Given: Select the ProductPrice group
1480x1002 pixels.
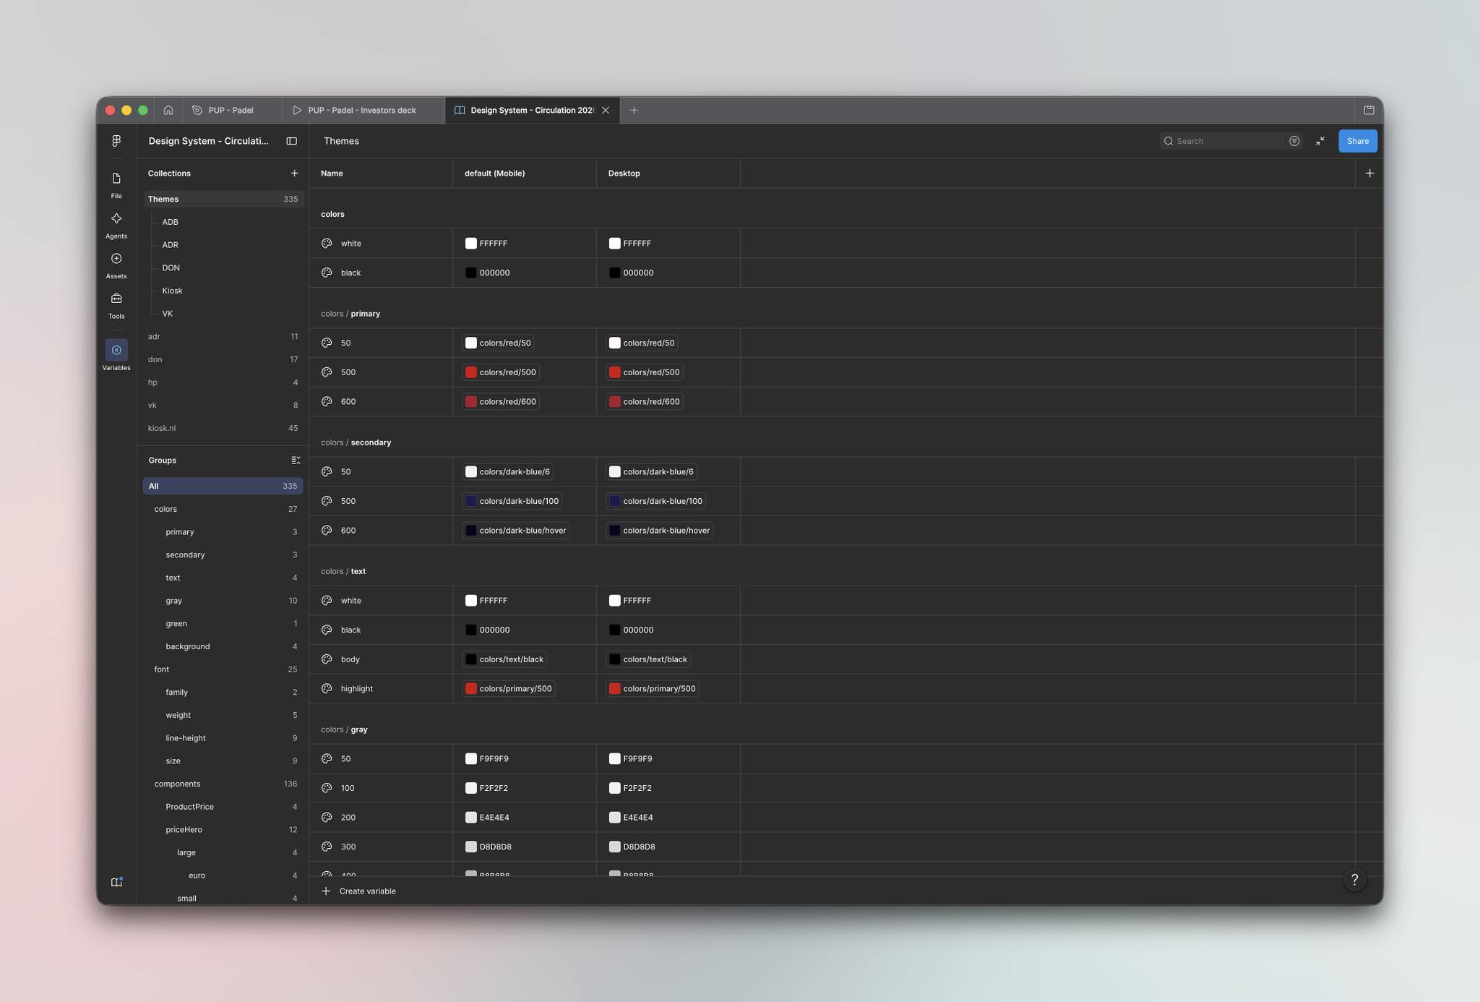Looking at the screenshot, I should coord(223,807).
